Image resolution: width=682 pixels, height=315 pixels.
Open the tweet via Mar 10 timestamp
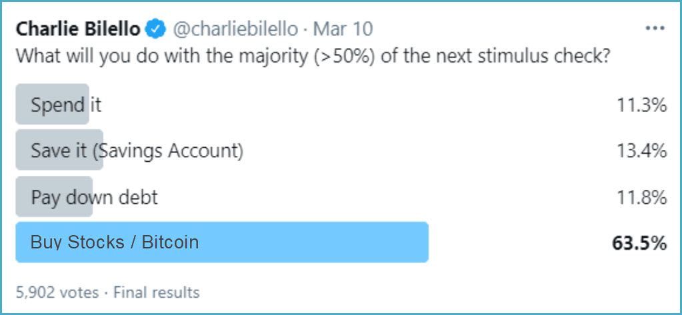(343, 29)
